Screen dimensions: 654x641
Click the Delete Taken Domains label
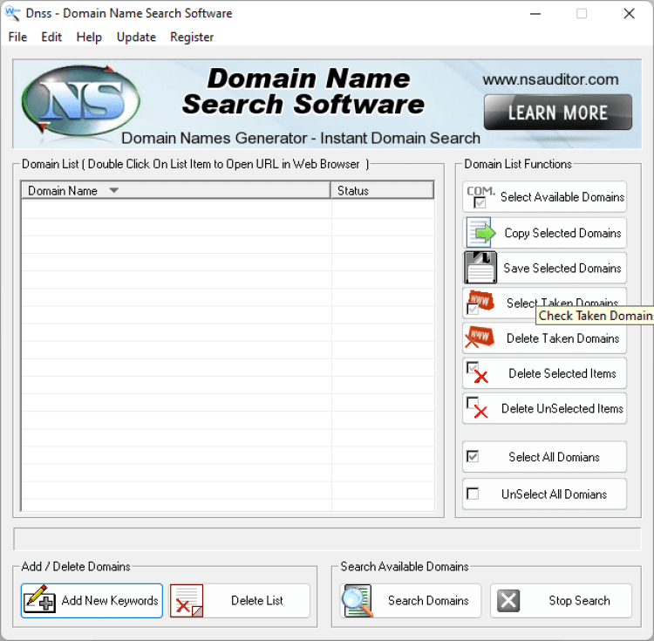coord(562,338)
